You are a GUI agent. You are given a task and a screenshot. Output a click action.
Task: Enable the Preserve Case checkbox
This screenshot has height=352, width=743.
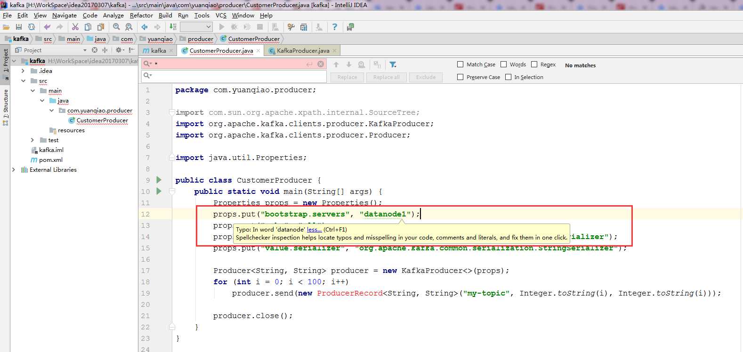click(460, 77)
